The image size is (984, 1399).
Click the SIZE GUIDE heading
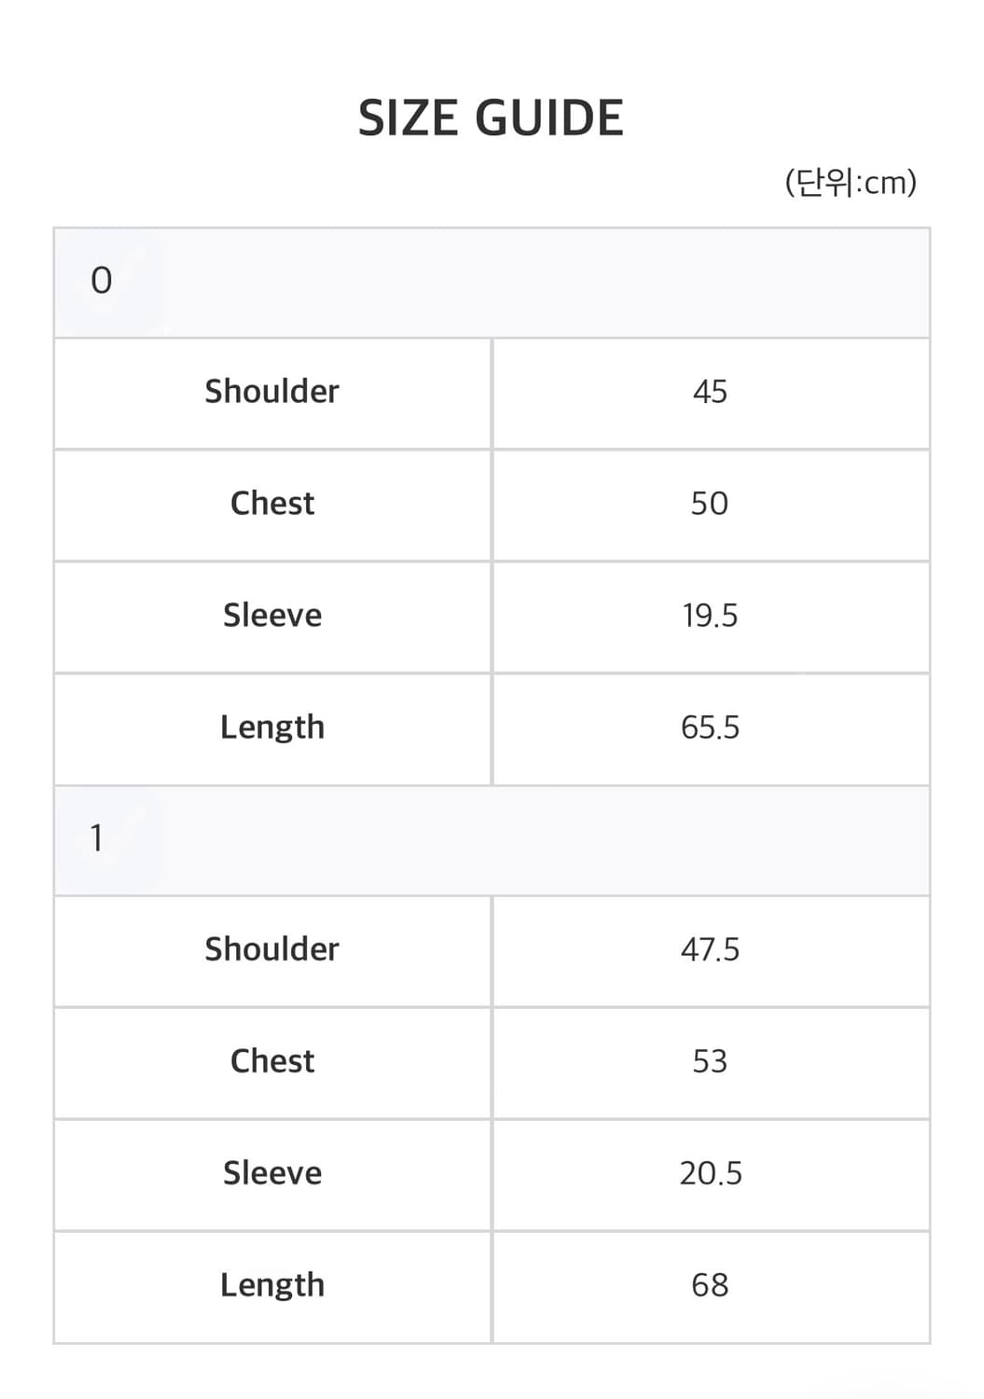tap(491, 118)
